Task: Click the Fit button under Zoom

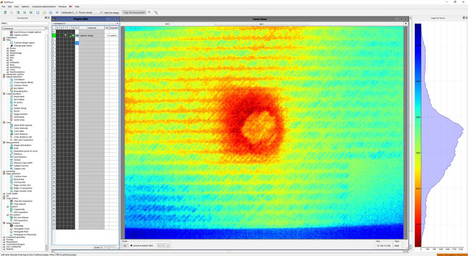Action: coord(125,245)
